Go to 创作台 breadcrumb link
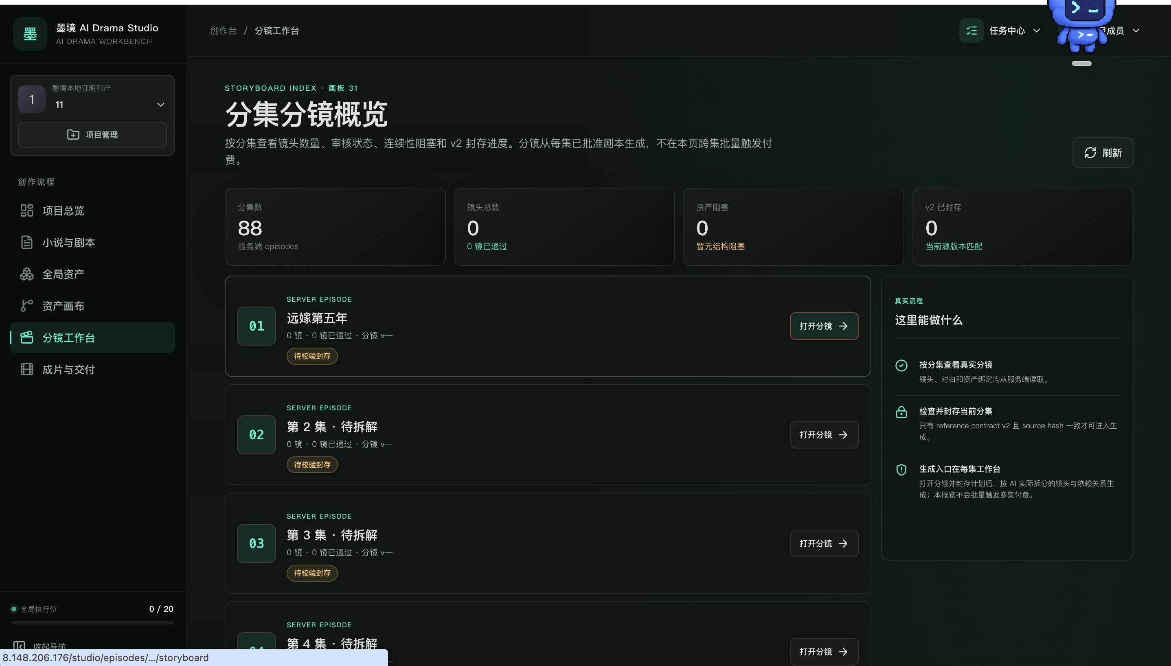 coord(223,31)
